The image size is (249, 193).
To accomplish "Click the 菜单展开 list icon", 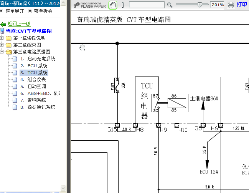I will pos(2,11).
